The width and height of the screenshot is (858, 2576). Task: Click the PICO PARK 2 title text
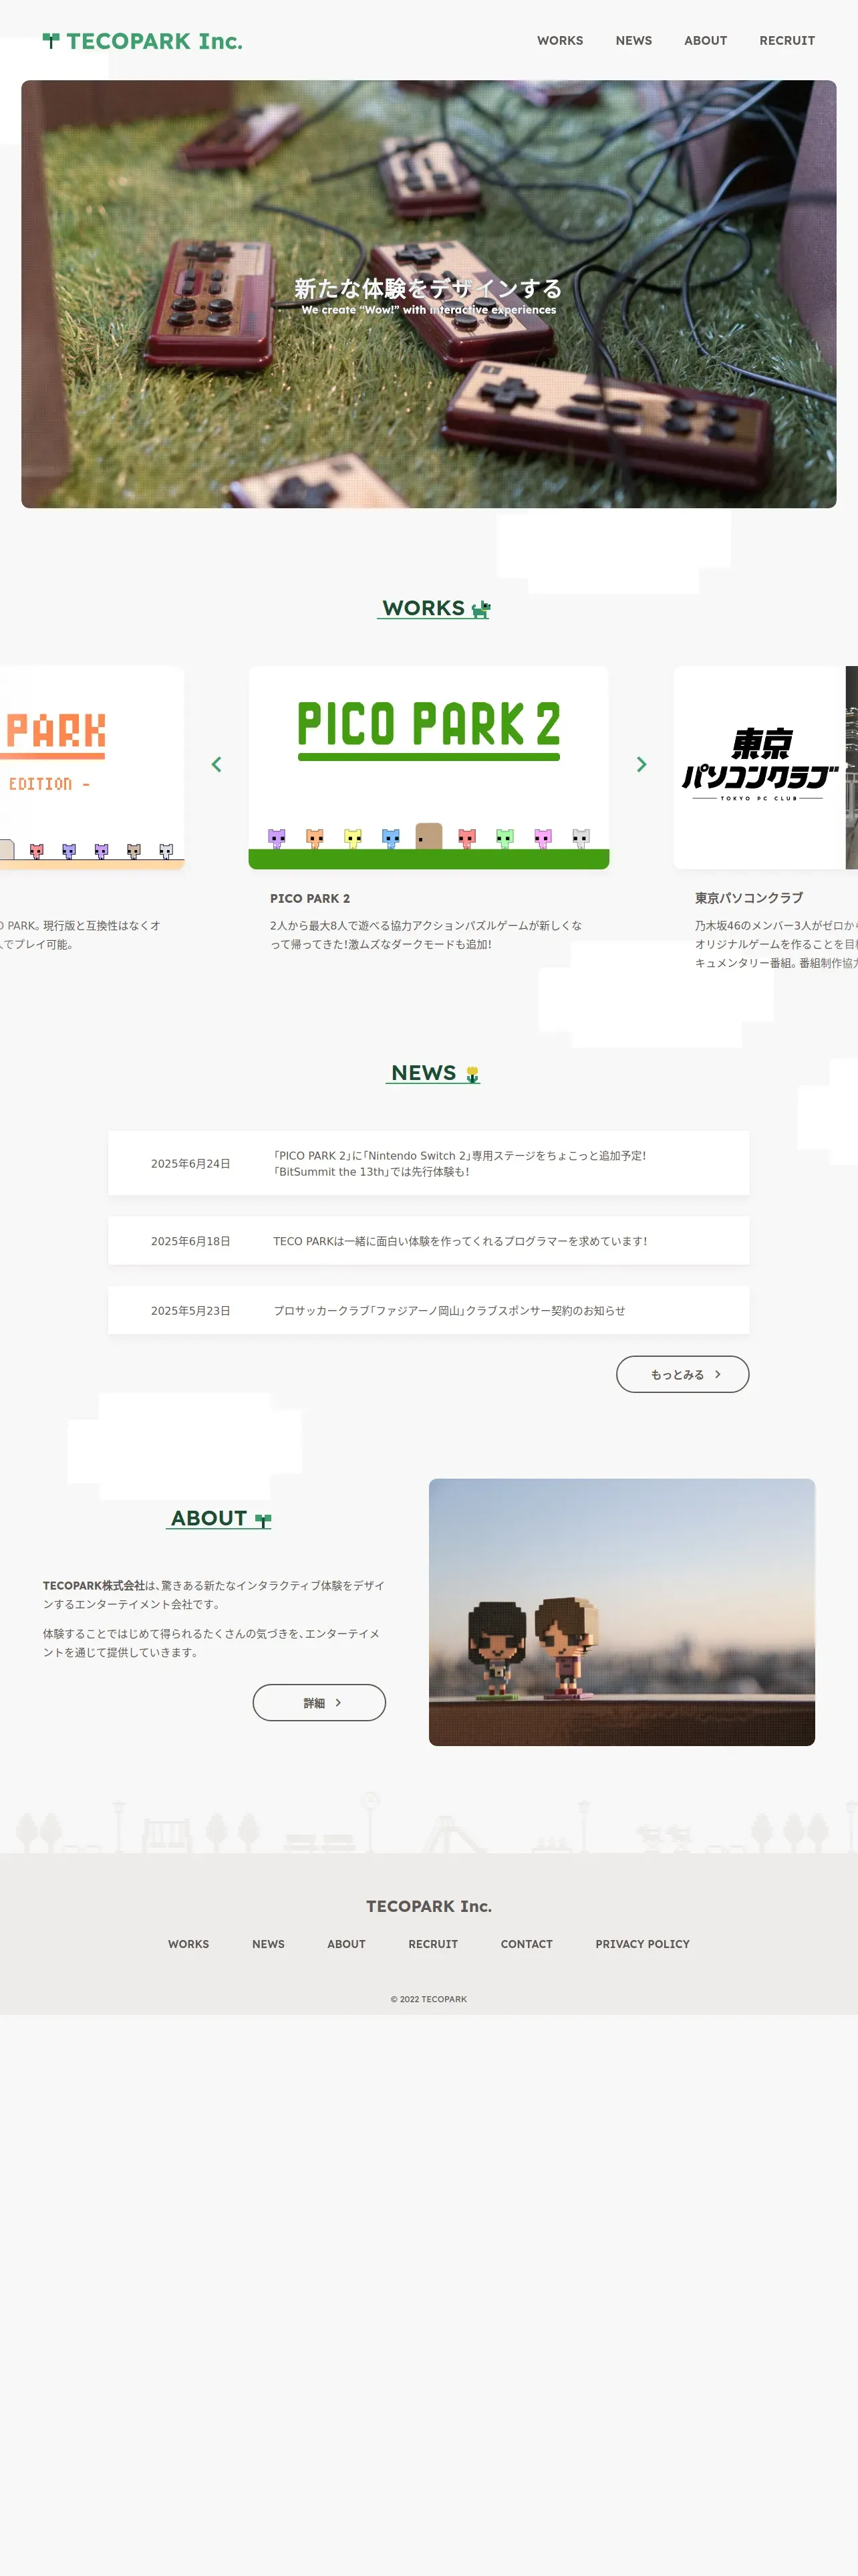pos(309,898)
